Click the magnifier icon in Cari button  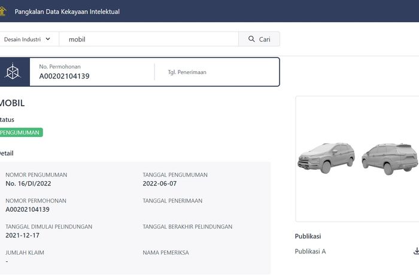251,39
